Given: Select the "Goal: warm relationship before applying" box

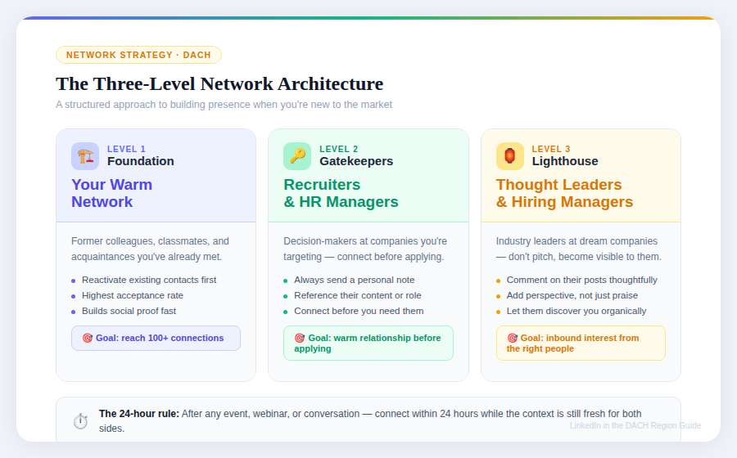Looking at the screenshot, I should (368, 343).
